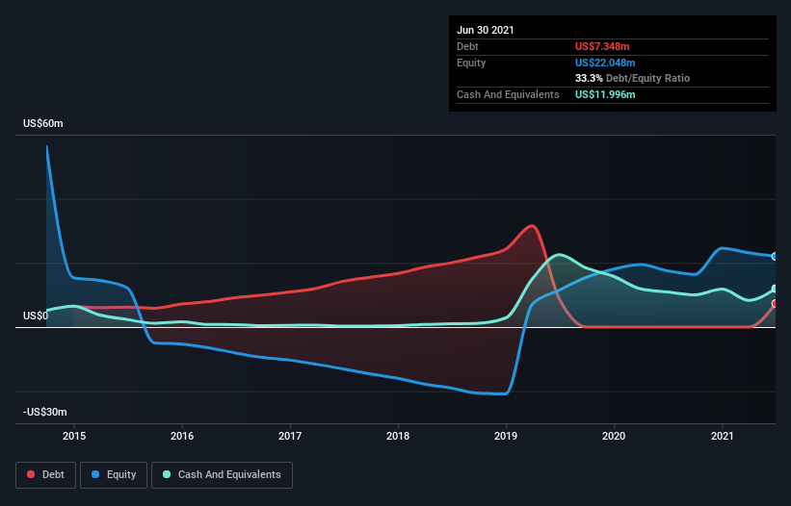Click the 2018 x-axis label
Viewport: 791px width, 506px height.
[398, 436]
